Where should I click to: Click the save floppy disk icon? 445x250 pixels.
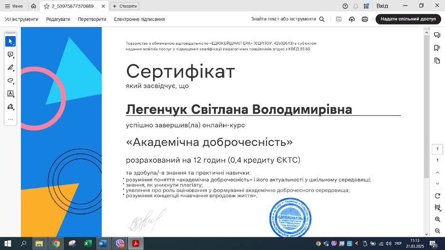[339, 19]
